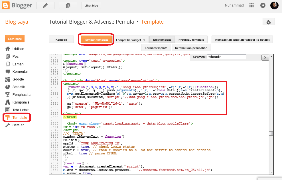Click Entri baru button
Screen dimensions: 282x180
15,39
